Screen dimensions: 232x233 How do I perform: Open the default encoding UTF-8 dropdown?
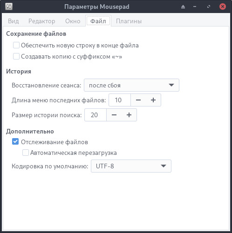(x=131, y=166)
